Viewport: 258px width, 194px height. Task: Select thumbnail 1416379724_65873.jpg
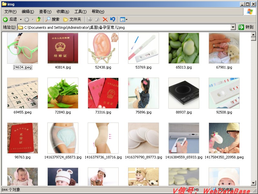point(63,138)
